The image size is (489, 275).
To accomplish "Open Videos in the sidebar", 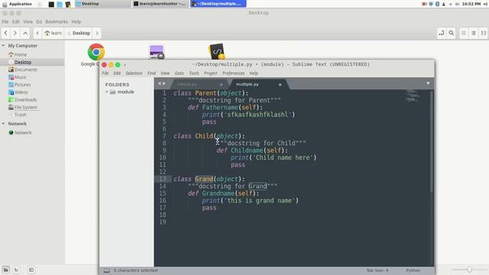I will click(21, 92).
